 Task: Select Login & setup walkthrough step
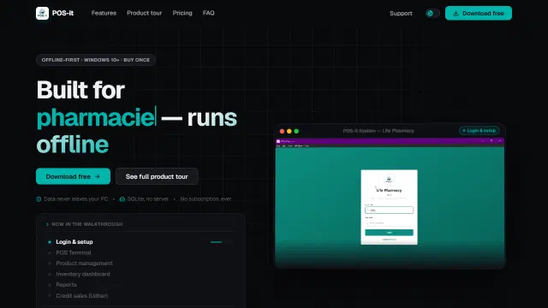pyautogui.click(x=74, y=241)
